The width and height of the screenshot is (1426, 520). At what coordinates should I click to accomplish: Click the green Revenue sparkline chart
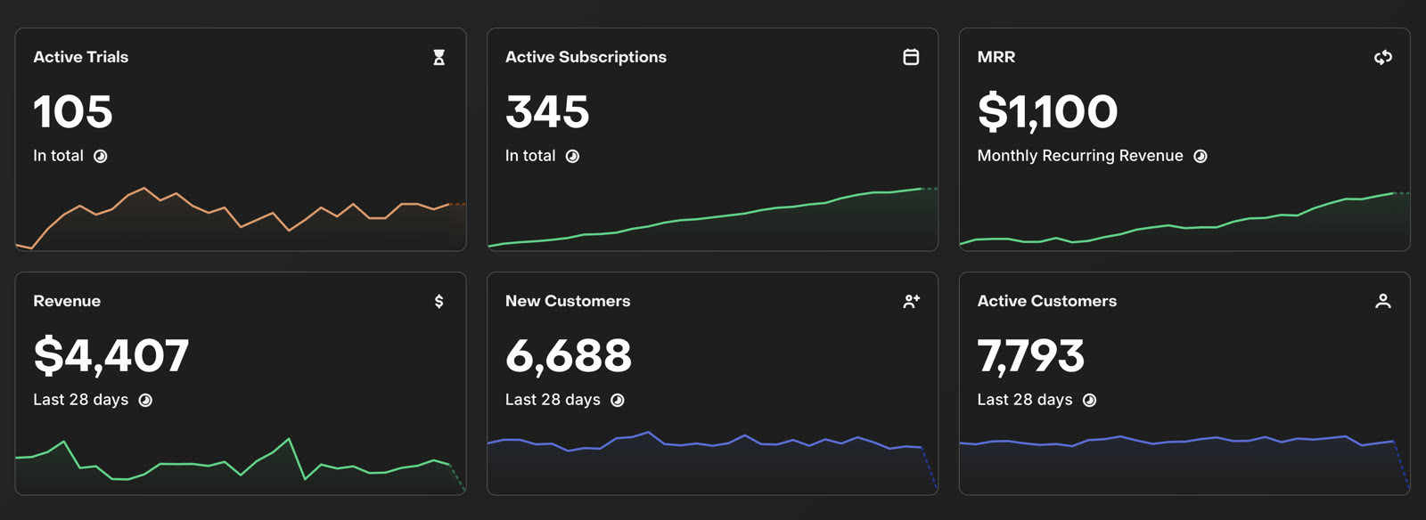(241, 465)
